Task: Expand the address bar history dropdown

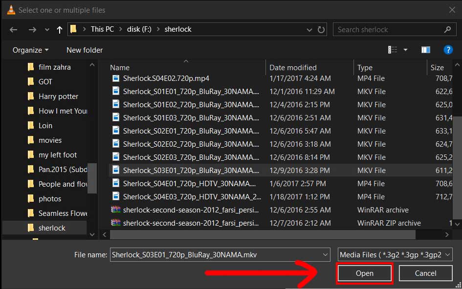Action: 309,29
